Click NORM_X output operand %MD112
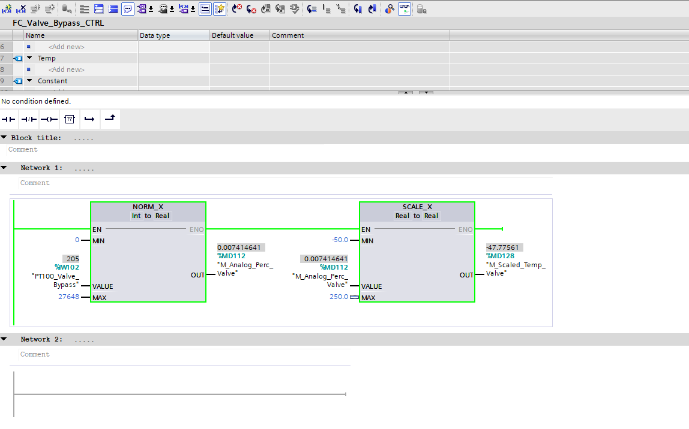The image size is (689, 429). (x=231, y=256)
